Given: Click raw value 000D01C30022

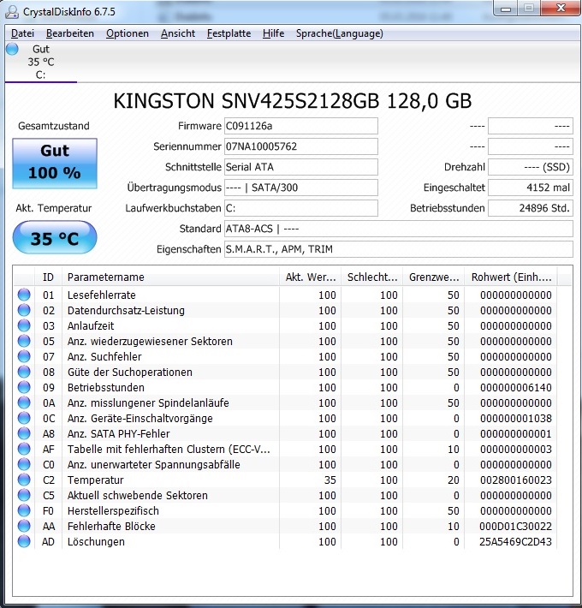Looking at the screenshot, I should pos(515,526).
